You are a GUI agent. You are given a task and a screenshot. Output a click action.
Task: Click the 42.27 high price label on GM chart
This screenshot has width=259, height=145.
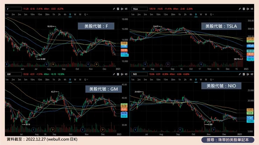pos(53,92)
